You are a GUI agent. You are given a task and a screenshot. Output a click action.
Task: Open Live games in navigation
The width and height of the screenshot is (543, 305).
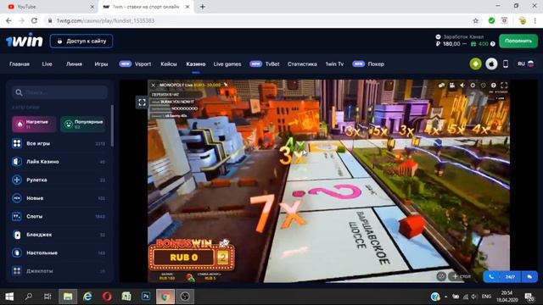[227, 64]
